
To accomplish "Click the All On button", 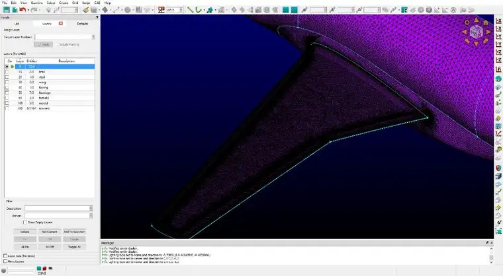I will click(x=24, y=247).
